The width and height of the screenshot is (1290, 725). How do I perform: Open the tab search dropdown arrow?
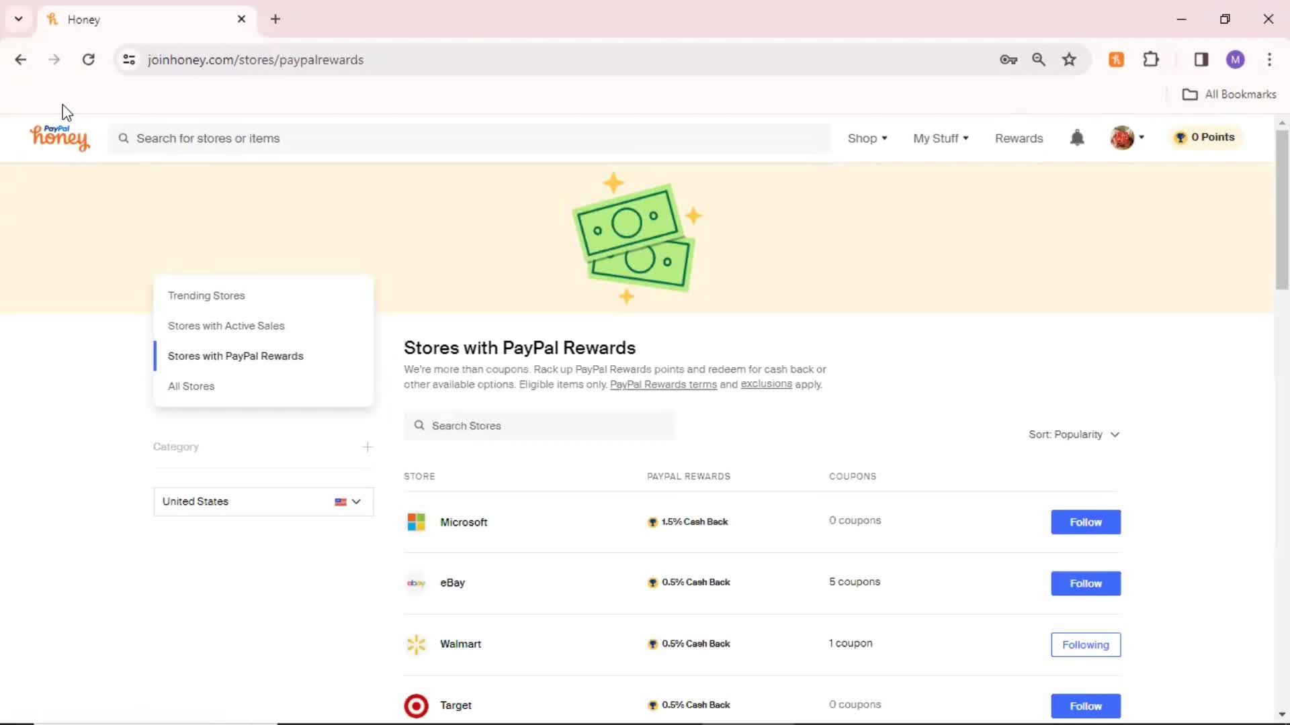pyautogui.click(x=19, y=19)
